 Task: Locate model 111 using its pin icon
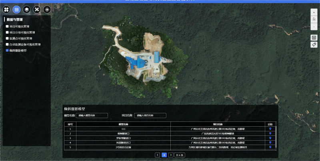click(x=270, y=129)
